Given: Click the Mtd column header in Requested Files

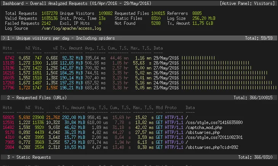Looking at the screenshot, I should pyautogui.click(x=159, y=108).
